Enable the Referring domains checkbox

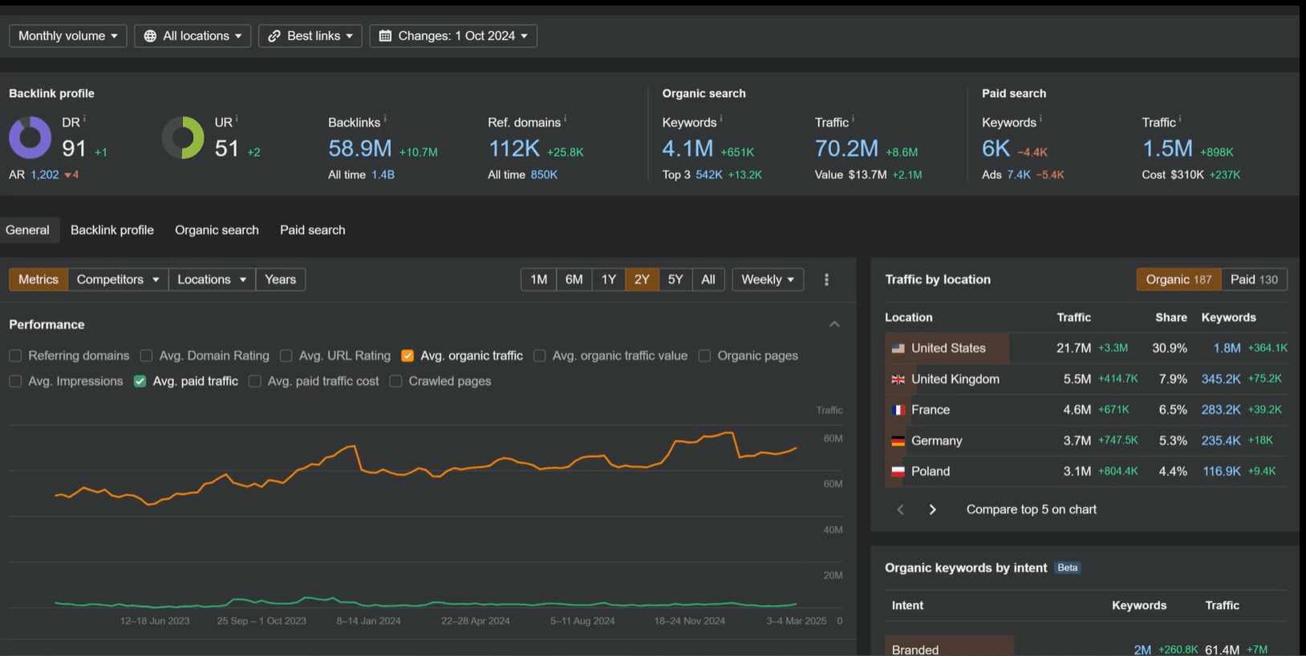15,355
